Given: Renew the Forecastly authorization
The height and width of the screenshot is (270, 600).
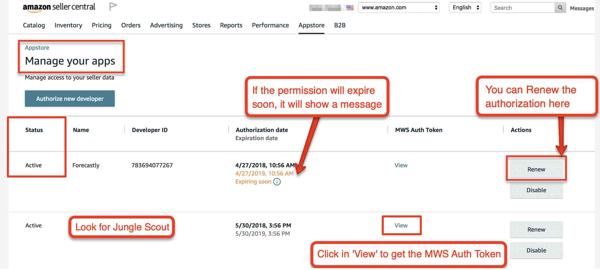Looking at the screenshot, I should click(536, 169).
